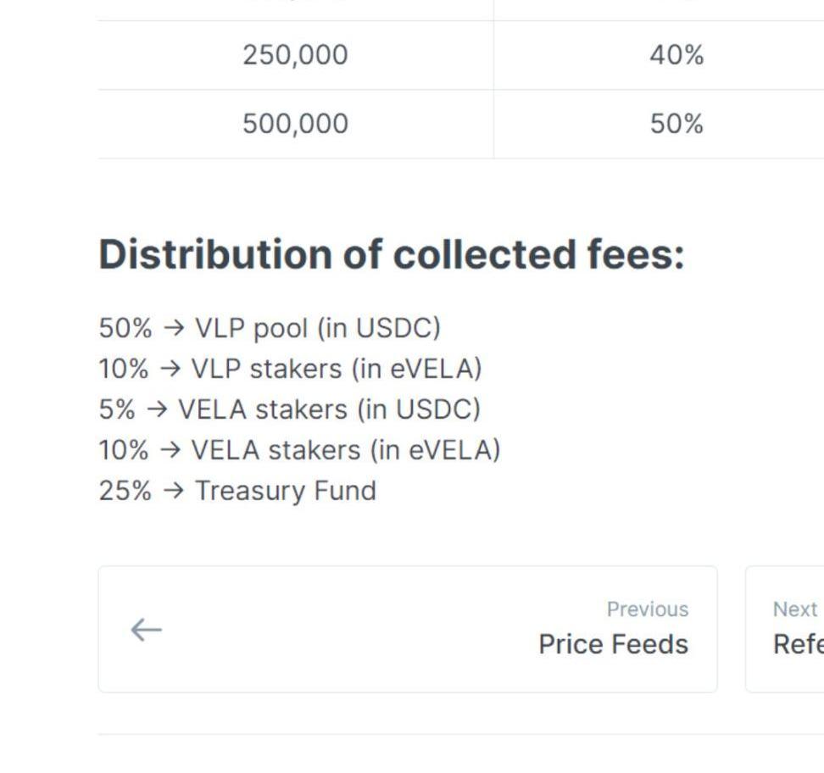Click the 'Distribution of collected fees:' heading
Image resolution: width=824 pixels, height=773 pixels.
click(392, 254)
